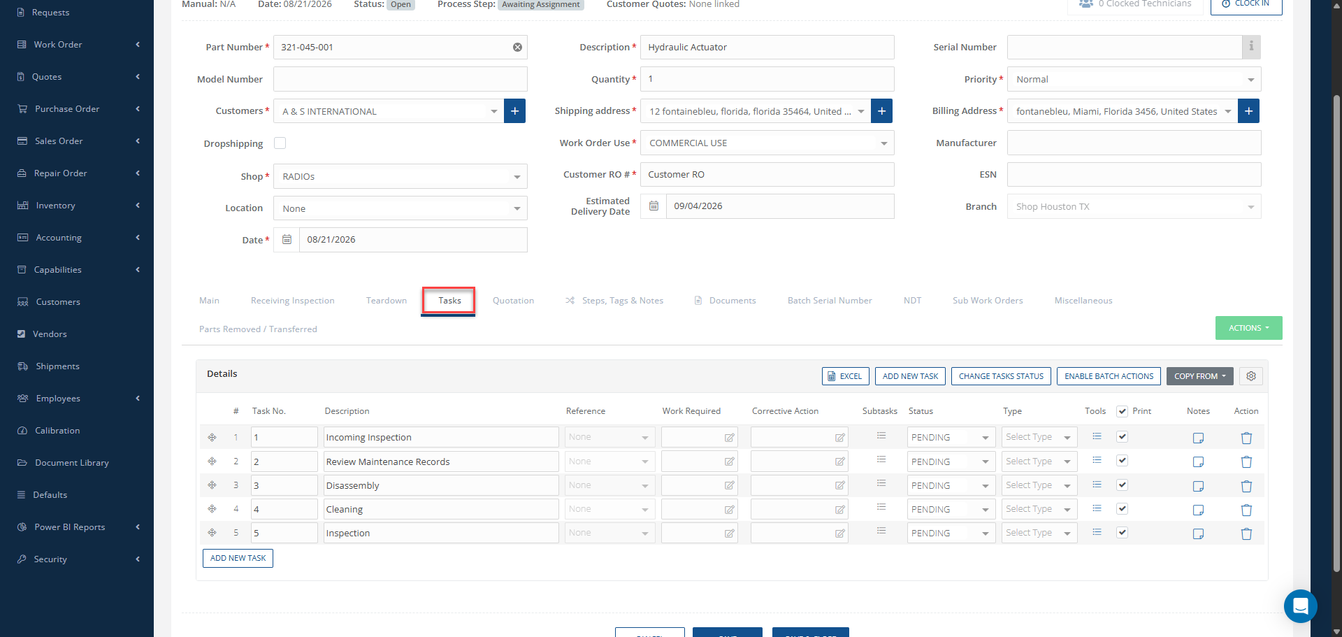
Task: Open the Documents tab
Action: (x=725, y=301)
